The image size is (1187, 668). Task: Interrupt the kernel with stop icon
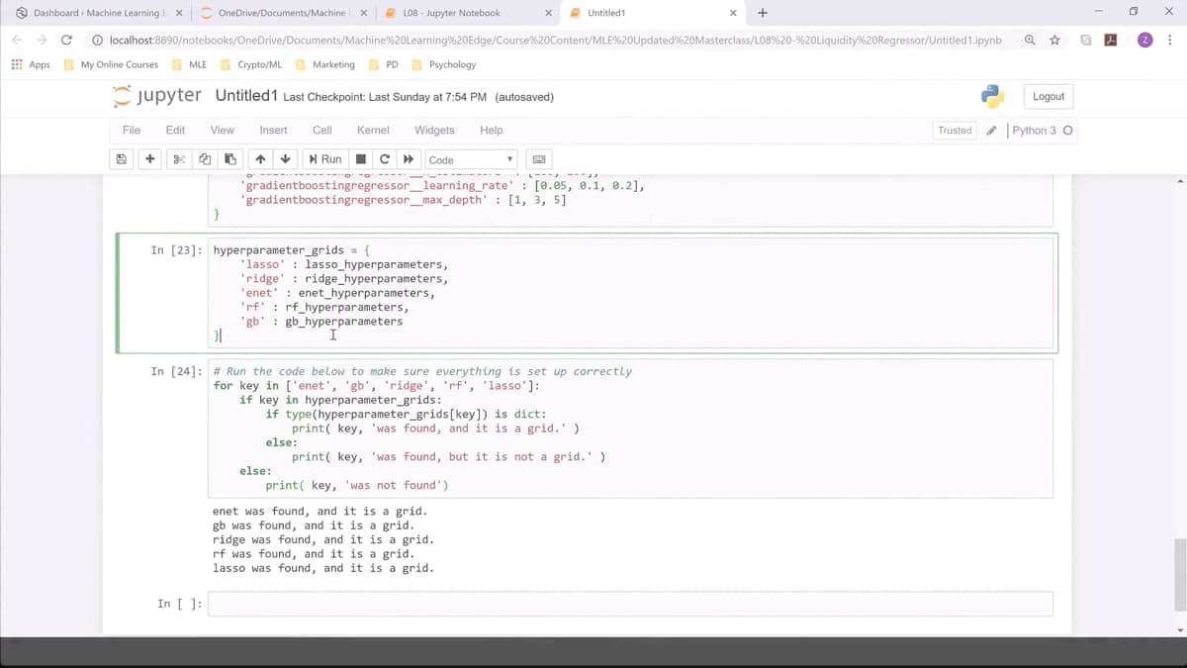[x=361, y=159]
